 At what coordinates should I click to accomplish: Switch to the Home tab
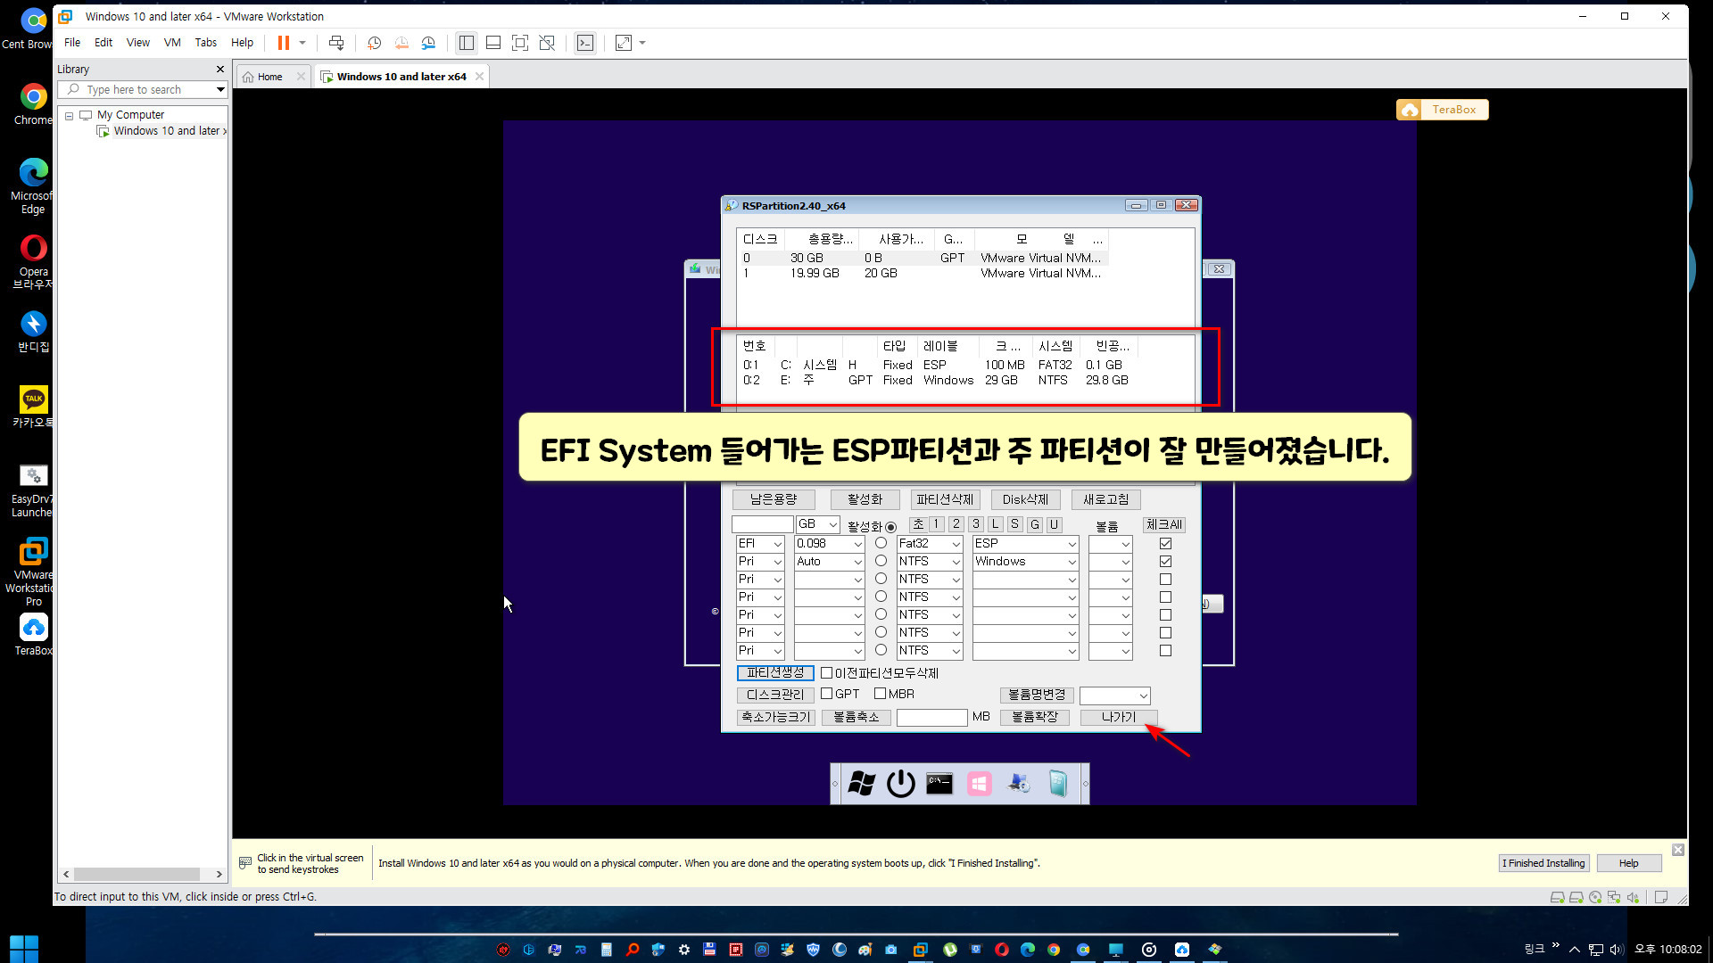point(269,77)
